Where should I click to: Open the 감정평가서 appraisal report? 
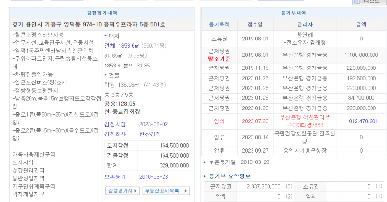(x=122, y=190)
